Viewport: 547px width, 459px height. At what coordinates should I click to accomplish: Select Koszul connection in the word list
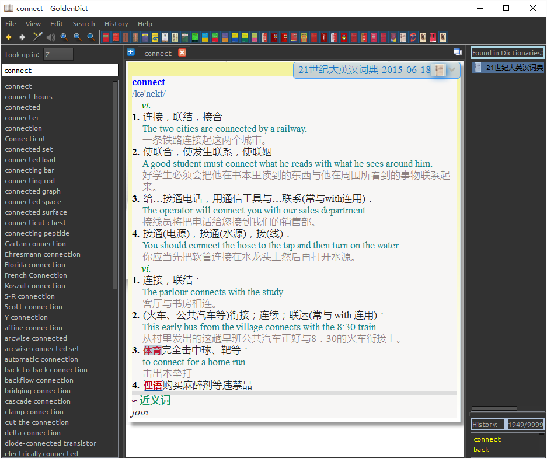(35, 285)
